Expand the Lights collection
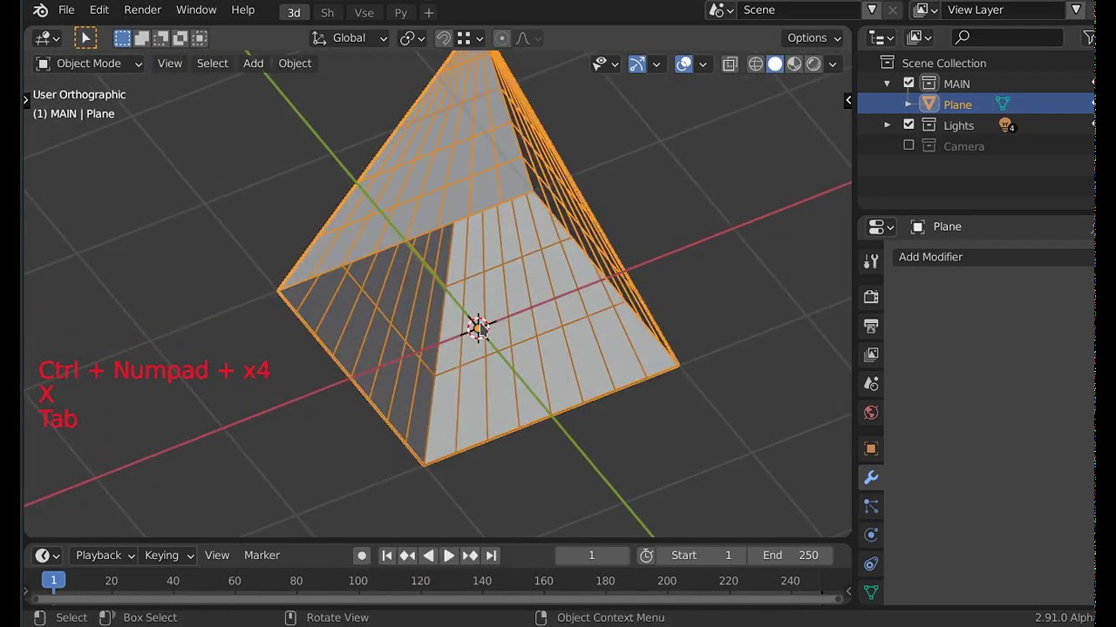 (888, 125)
